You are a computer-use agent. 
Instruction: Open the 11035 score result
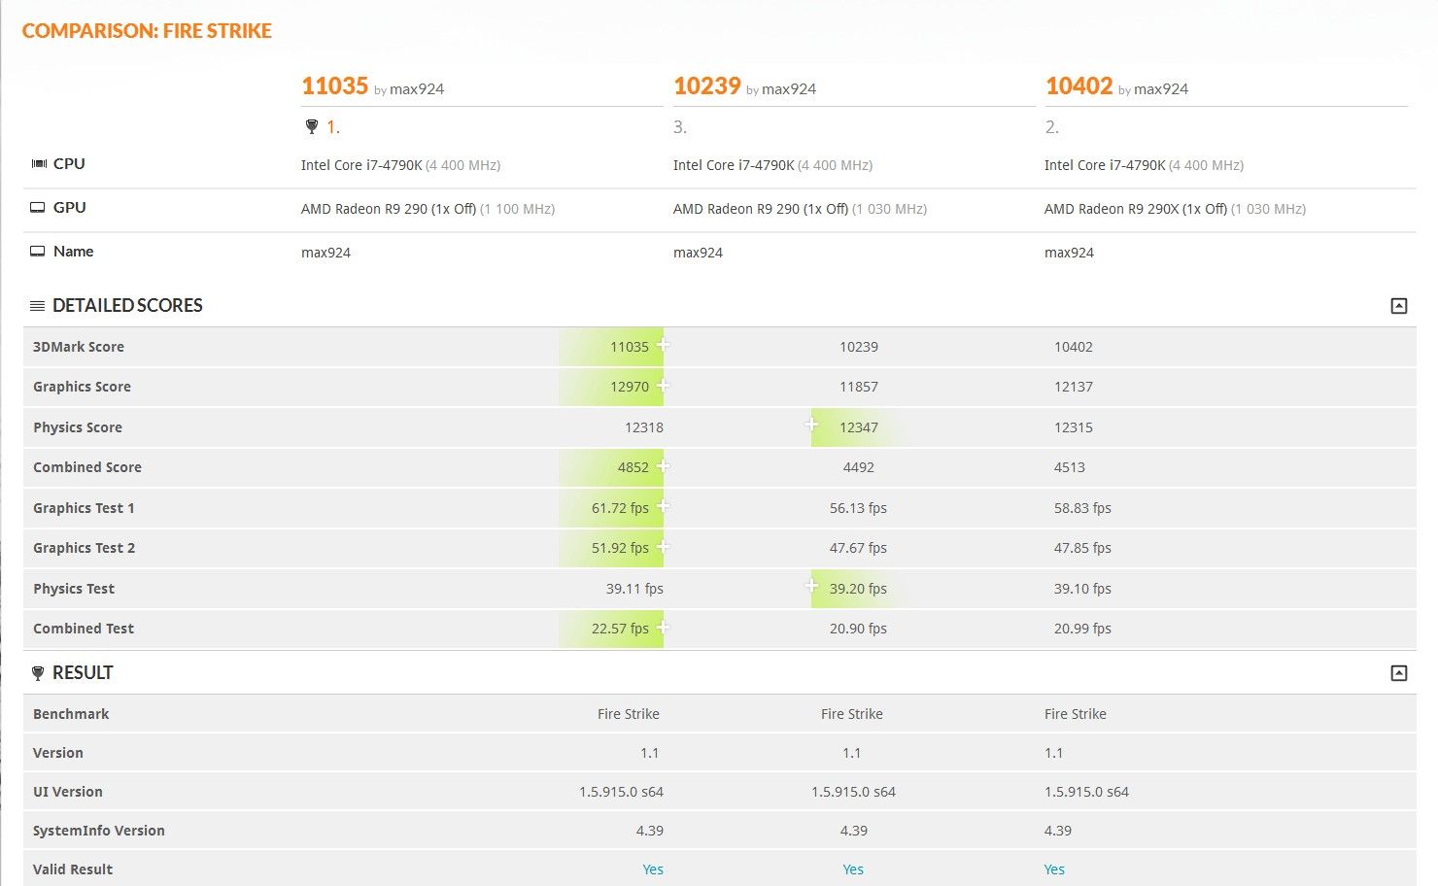coord(334,86)
